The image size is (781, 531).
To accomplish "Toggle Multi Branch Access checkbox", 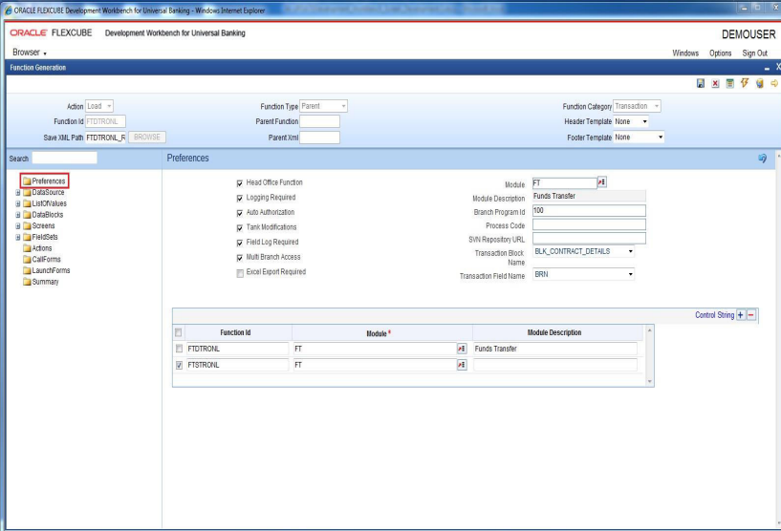I will [240, 258].
